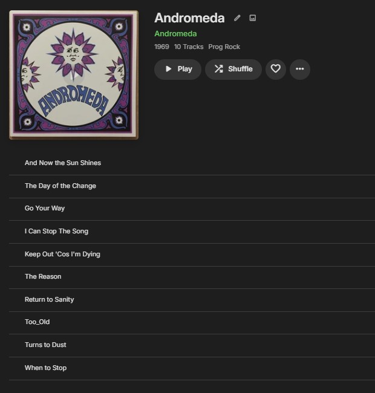
Task: Click the image icon next to album title
Action: point(253,18)
